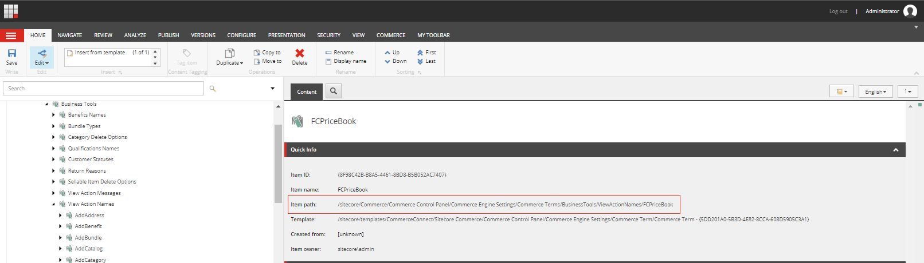
Task: Open the HOME ribbon tab
Action: [x=38, y=35]
